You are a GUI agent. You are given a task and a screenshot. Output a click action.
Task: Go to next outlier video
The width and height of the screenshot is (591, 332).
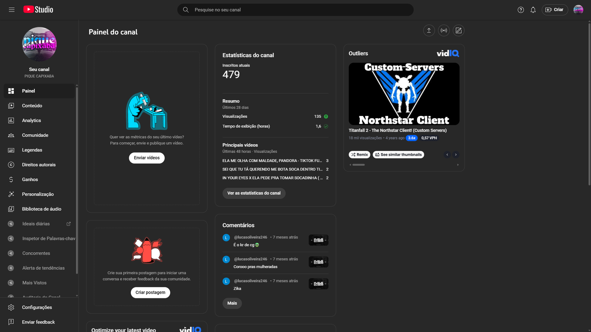456,155
